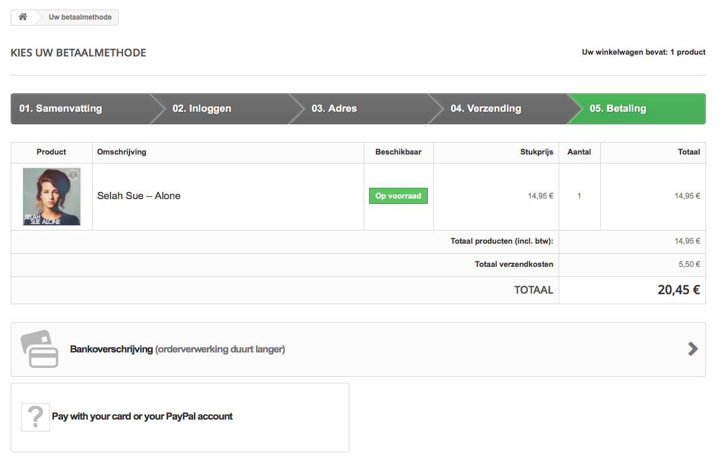Click the quantity value in the Aantal column
The height and width of the screenshot is (463, 722).
[579, 196]
